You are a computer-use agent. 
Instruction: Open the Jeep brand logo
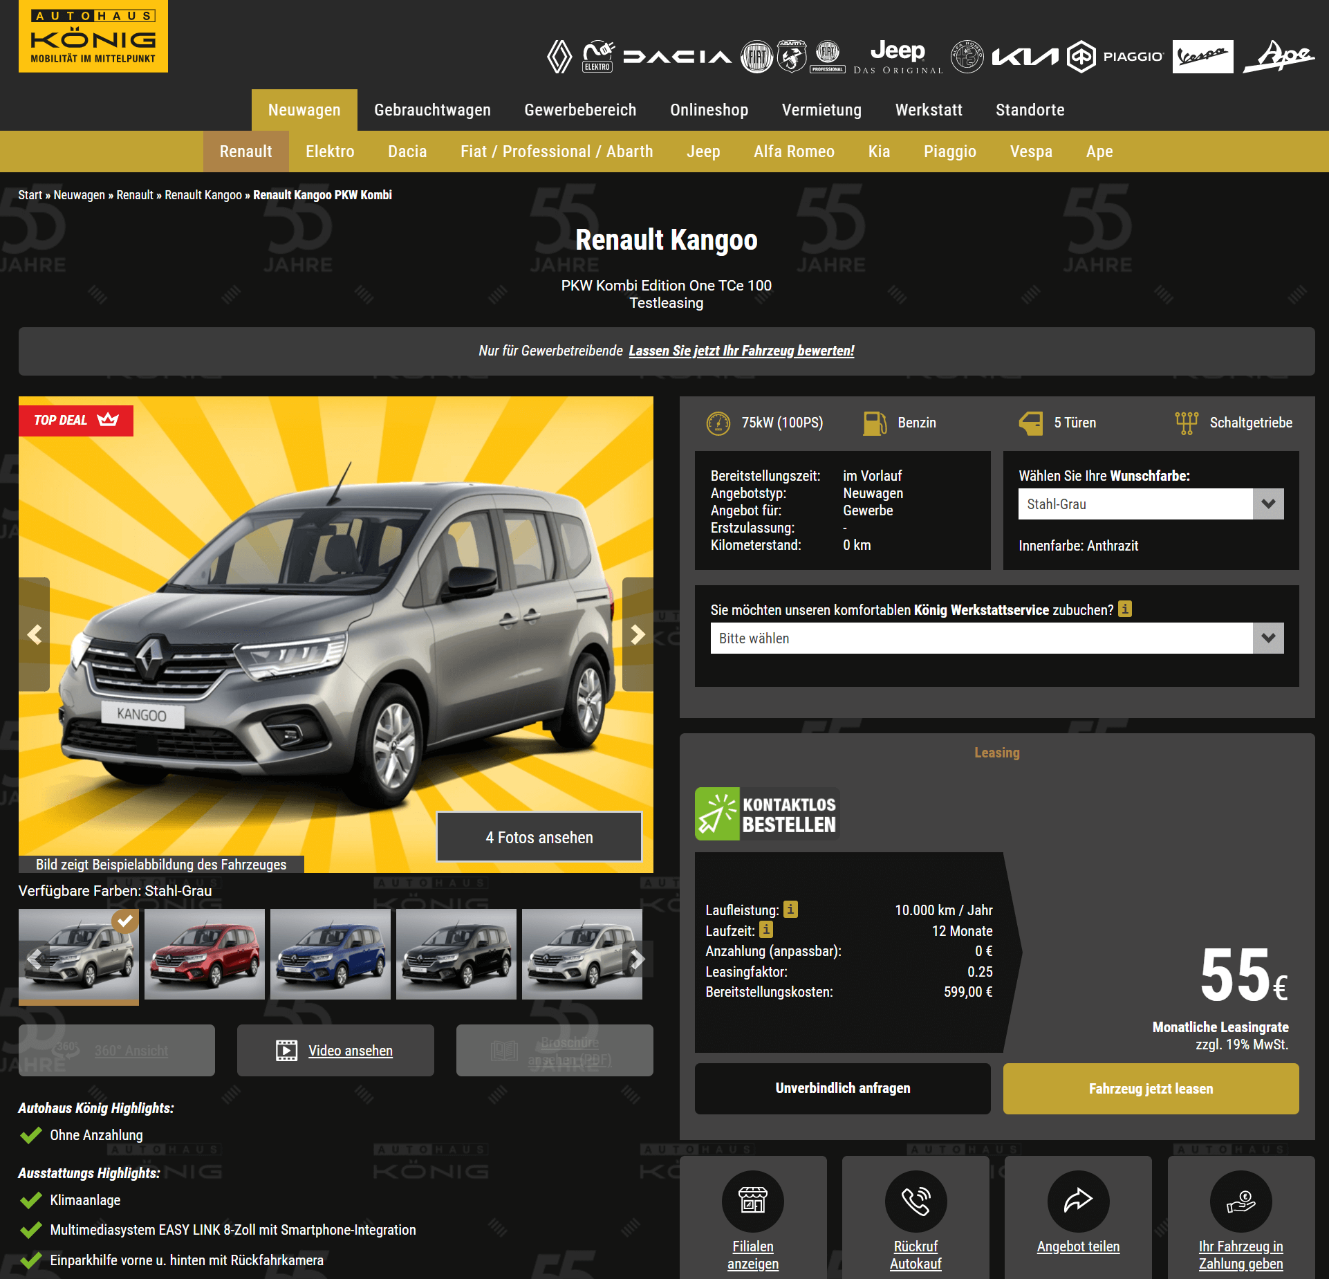tap(898, 57)
